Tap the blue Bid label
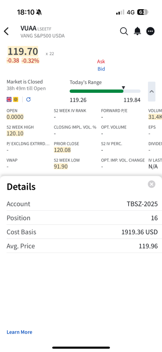 pos(101,69)
